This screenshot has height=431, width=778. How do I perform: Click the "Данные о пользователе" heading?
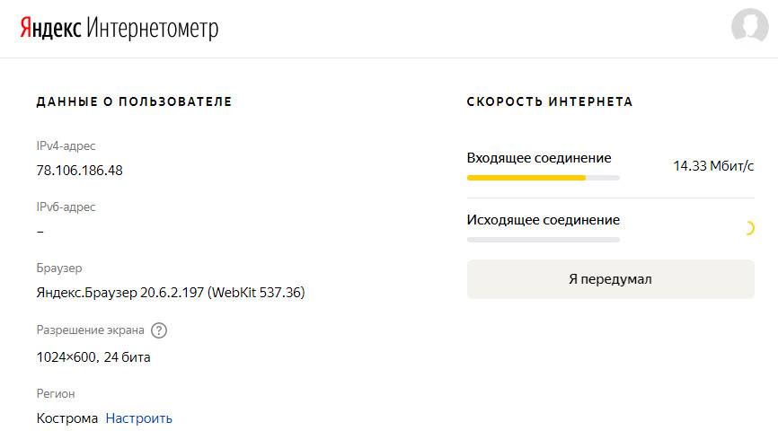[134, 102]
